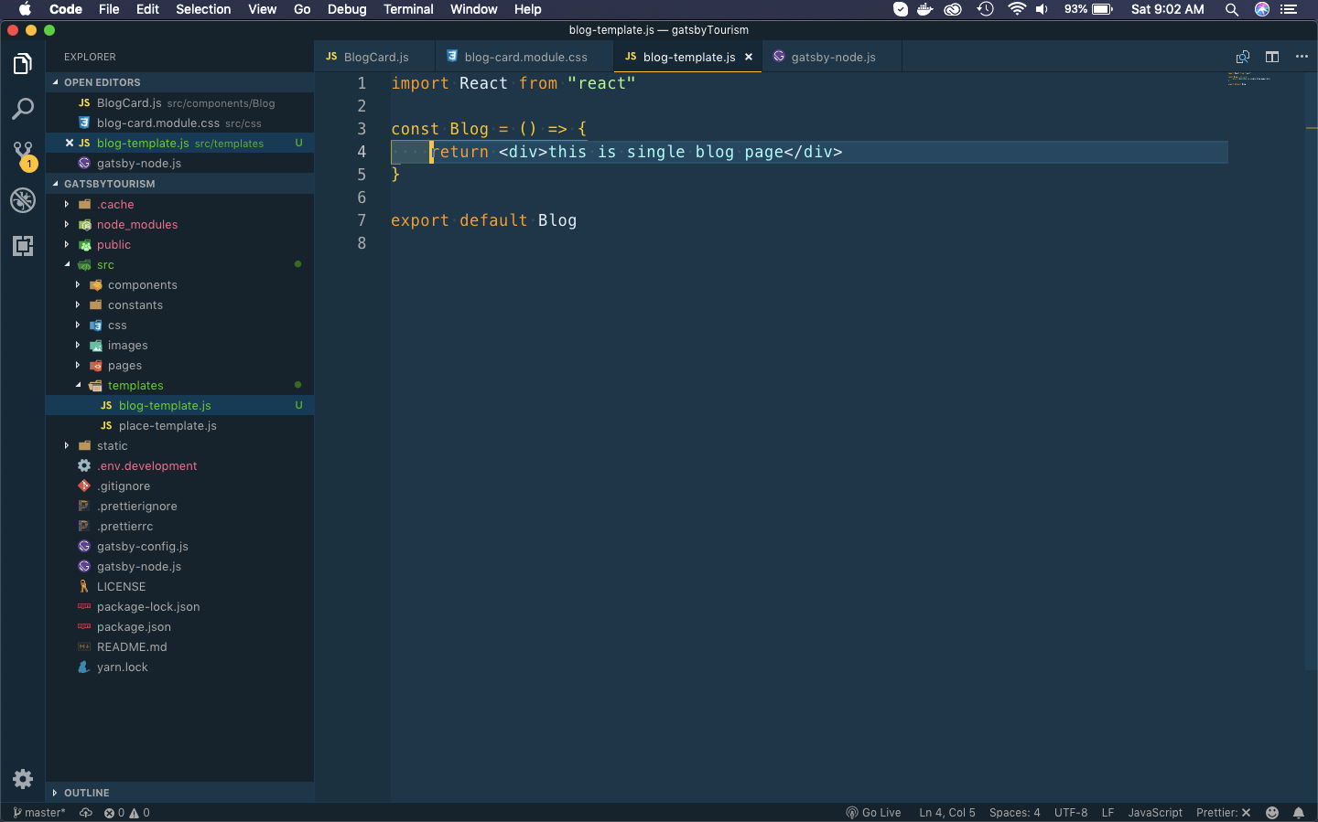Click the Go Live server button

point(873,812)
